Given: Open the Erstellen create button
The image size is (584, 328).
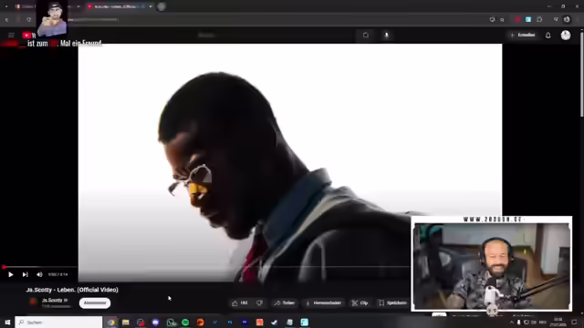Looking at the screenshot, I should [523, 35].
